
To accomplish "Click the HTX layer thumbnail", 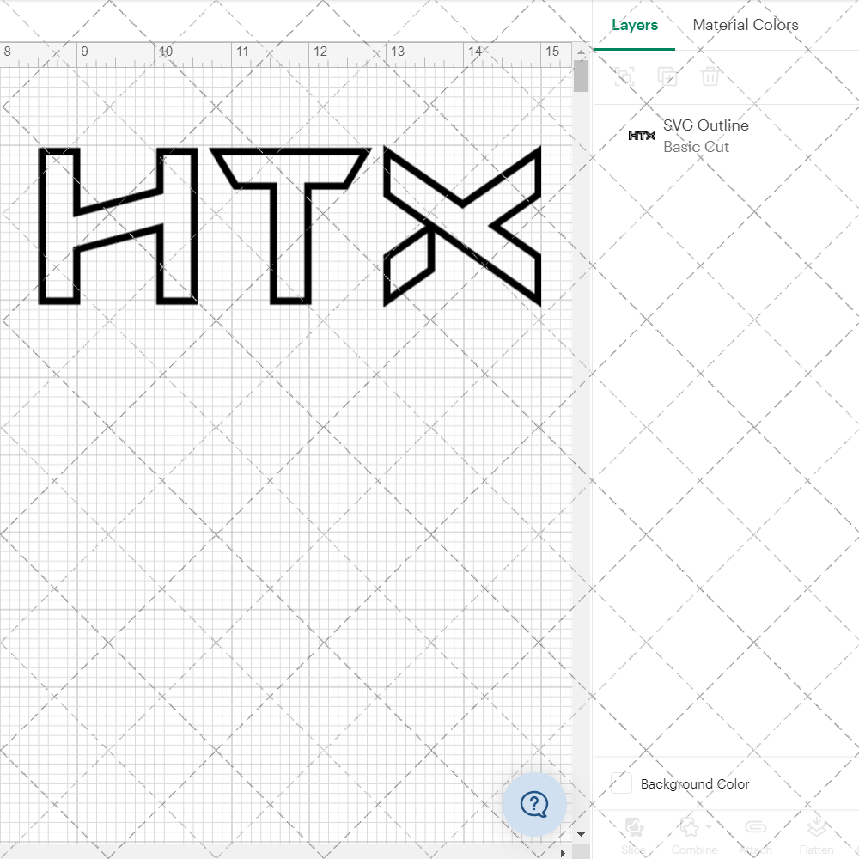I will point(641,136).
